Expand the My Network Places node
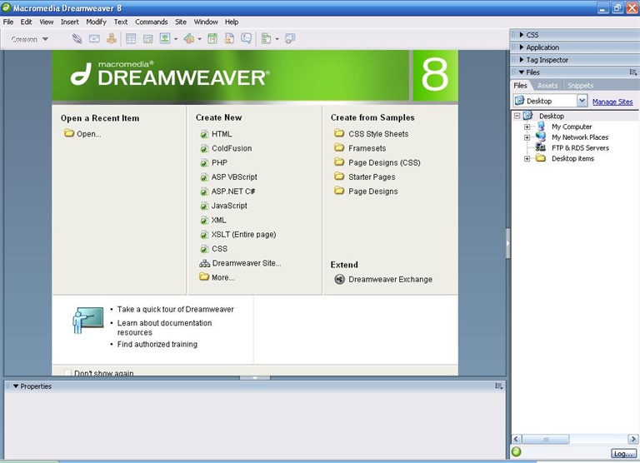The width and height of the screenshot is (640, 463). pyautogui.click(x=527, y=137)
